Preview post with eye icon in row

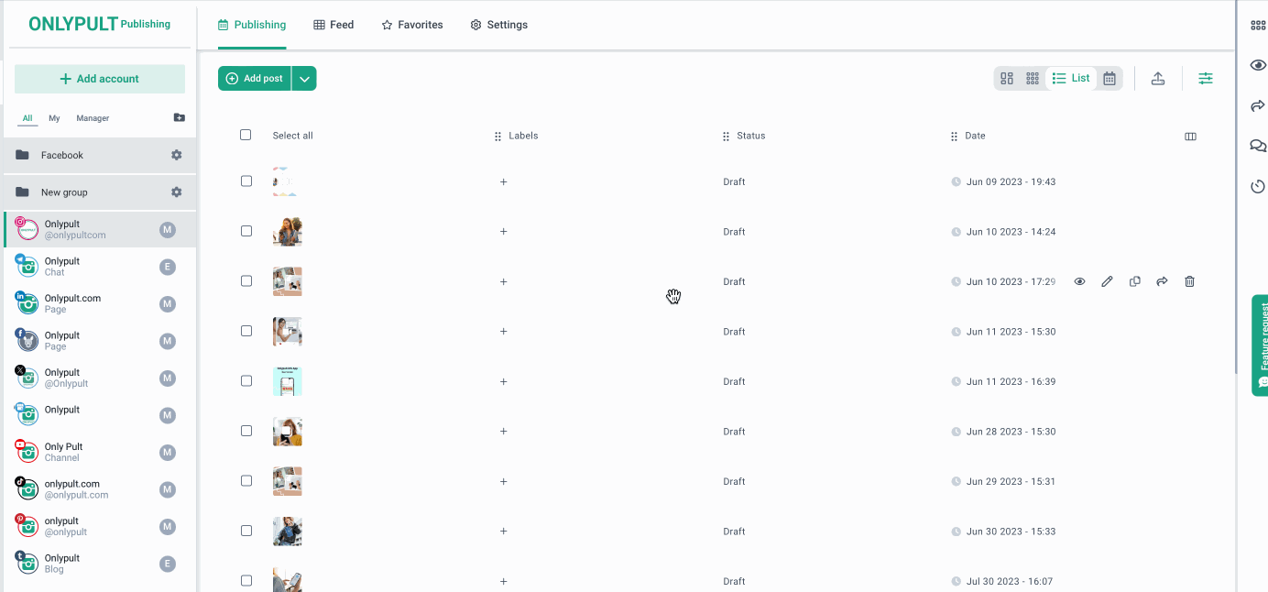pos(1079,281)
